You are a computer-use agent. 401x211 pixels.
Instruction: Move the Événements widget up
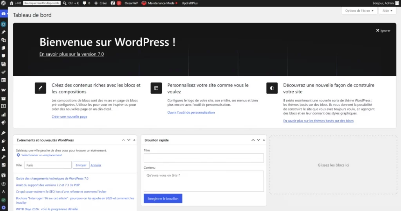pos(123,140)
